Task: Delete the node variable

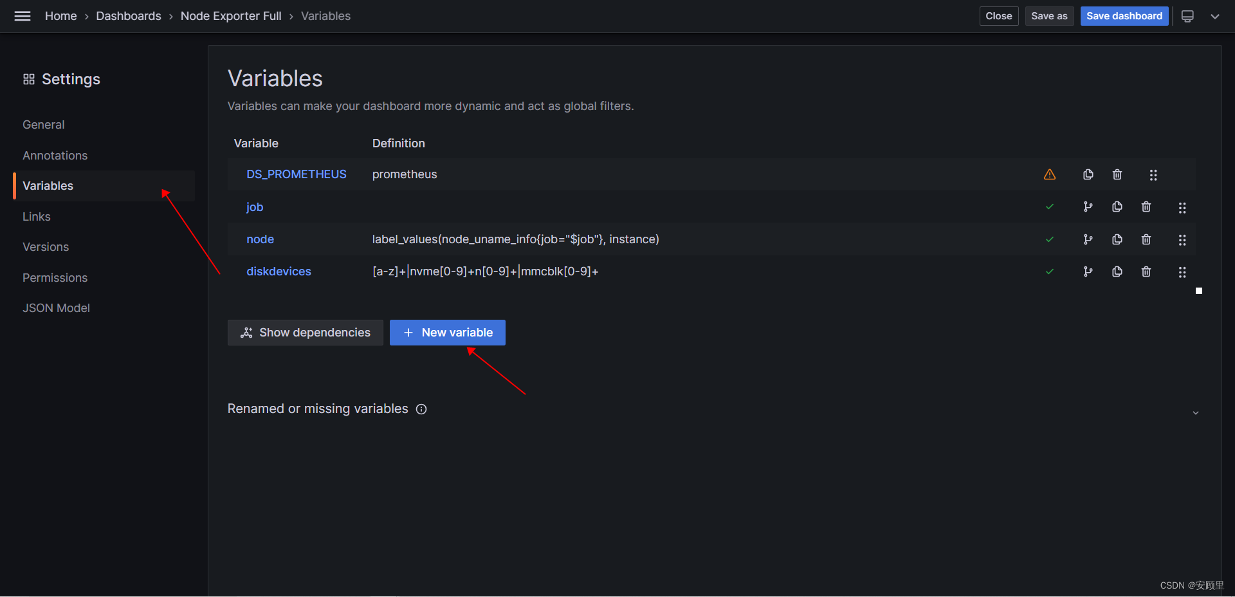Action: (1146, 239)
